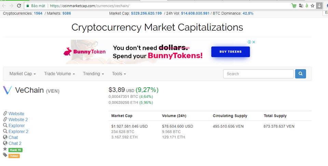The image size is (328, 166).
Task: Click the green shopping cart extension icon
Action: [294, 6]
